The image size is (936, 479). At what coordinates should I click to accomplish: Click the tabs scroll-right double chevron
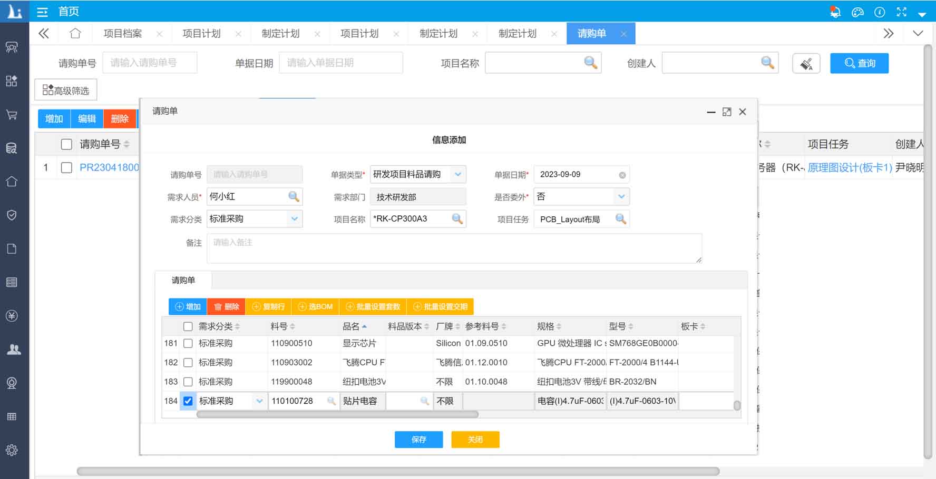pyautogui.click(x=889, y=33)
